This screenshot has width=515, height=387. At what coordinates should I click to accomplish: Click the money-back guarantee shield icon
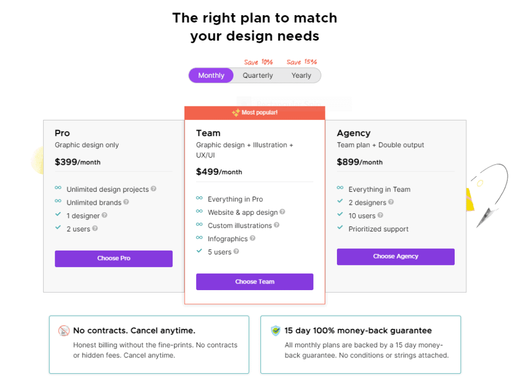point(276,331)
